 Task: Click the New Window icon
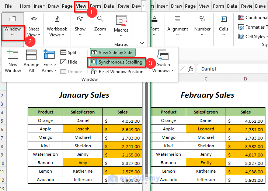pyautogui.click(x=13, y=56)
